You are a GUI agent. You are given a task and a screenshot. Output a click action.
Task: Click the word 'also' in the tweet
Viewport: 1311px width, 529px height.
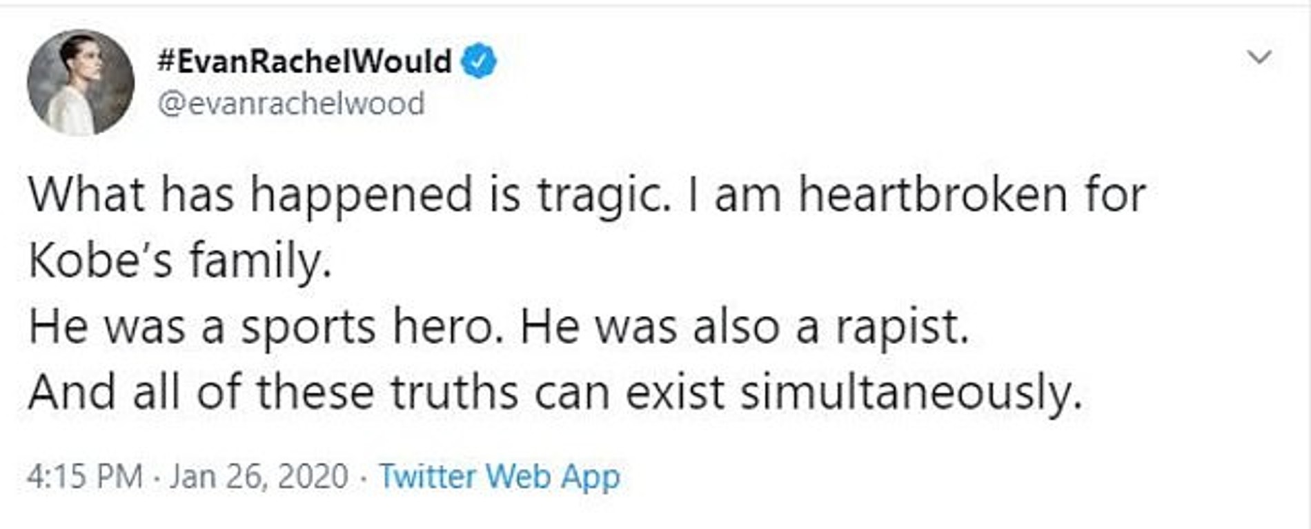pyautogui.click(x=736, y=327)
